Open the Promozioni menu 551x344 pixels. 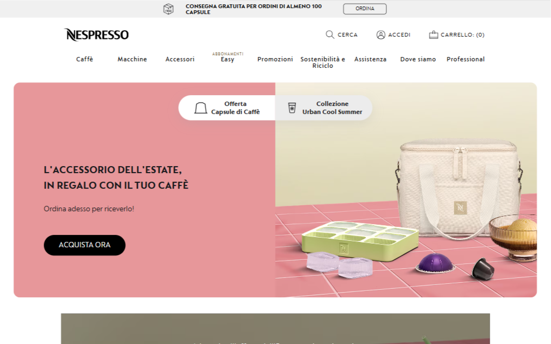click(x=275, y=59)
